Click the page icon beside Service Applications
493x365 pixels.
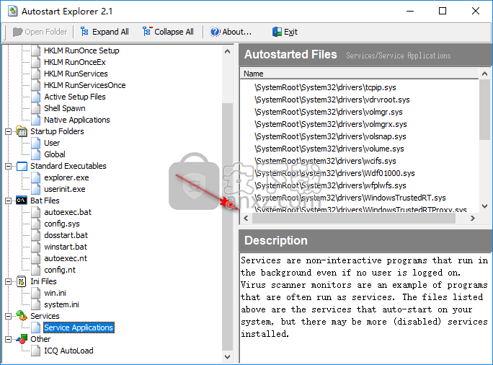point(36,327)
